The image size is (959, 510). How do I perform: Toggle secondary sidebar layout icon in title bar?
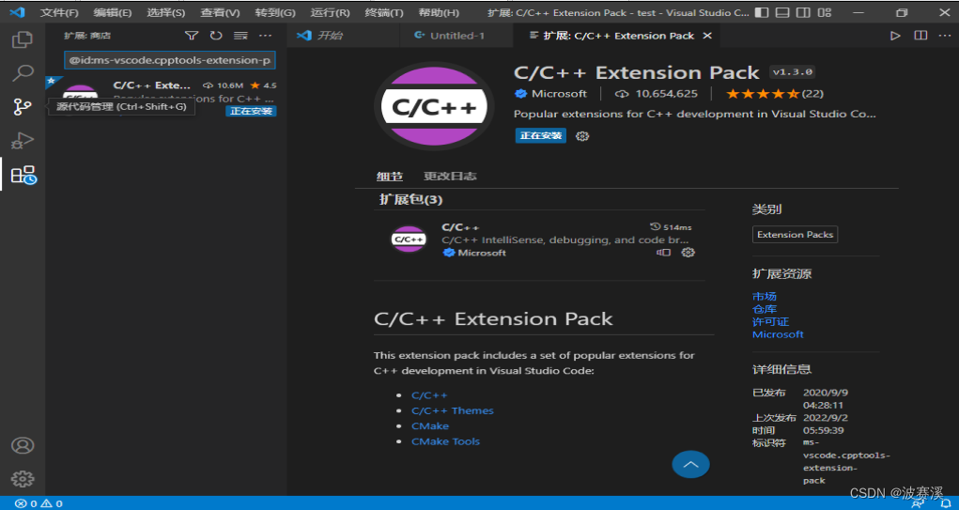click(x=804, y=12)
